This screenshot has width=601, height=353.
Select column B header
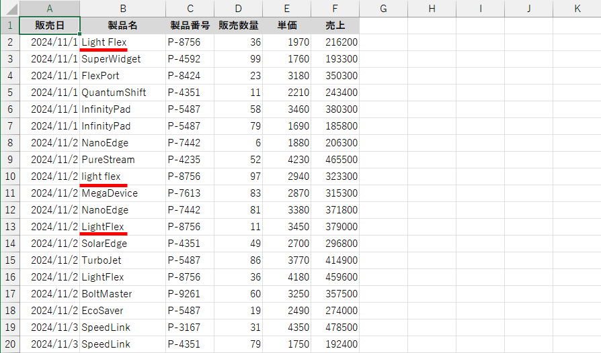point(122,9)
